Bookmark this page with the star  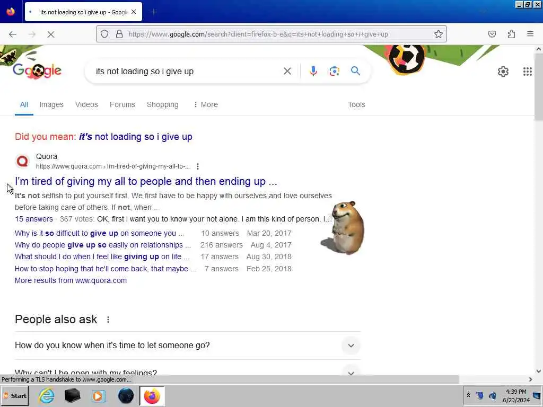[439, 34]
